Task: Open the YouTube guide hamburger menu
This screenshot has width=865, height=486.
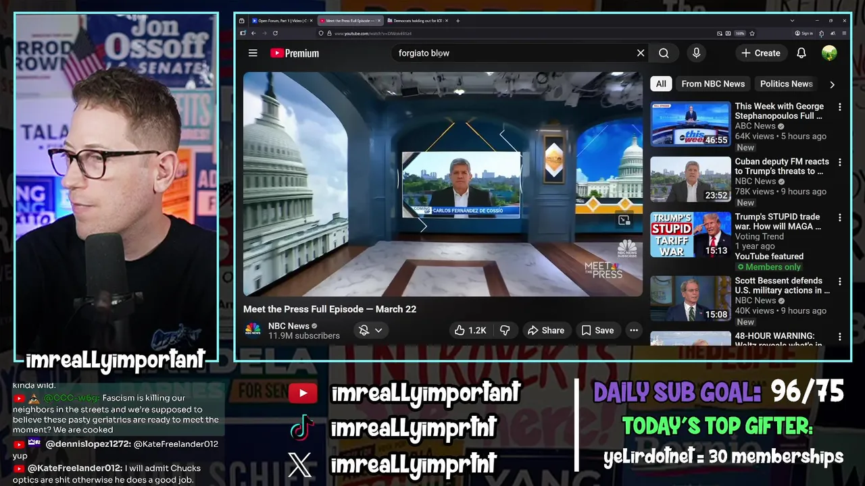Action: click(x=253, y=53)
